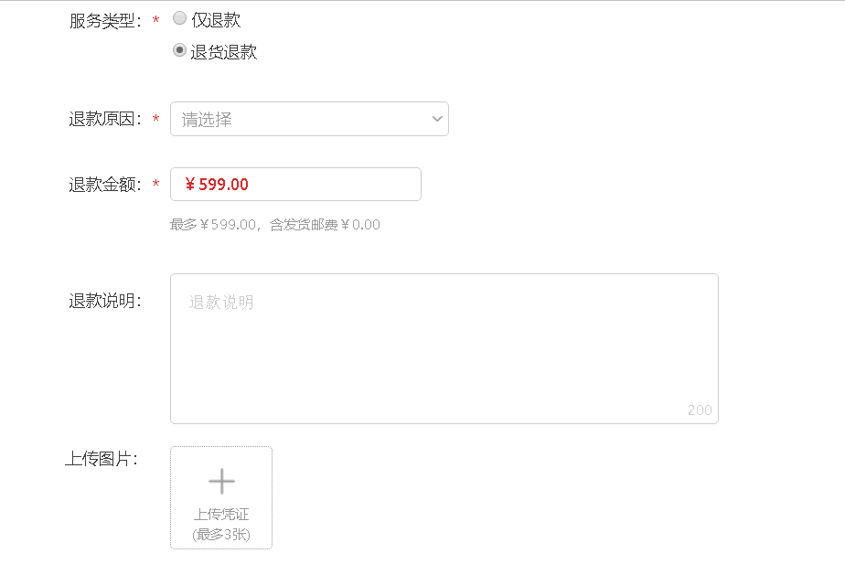
Task: Open the 上传凭证 image uploader
Action: [x=221, y=498]
